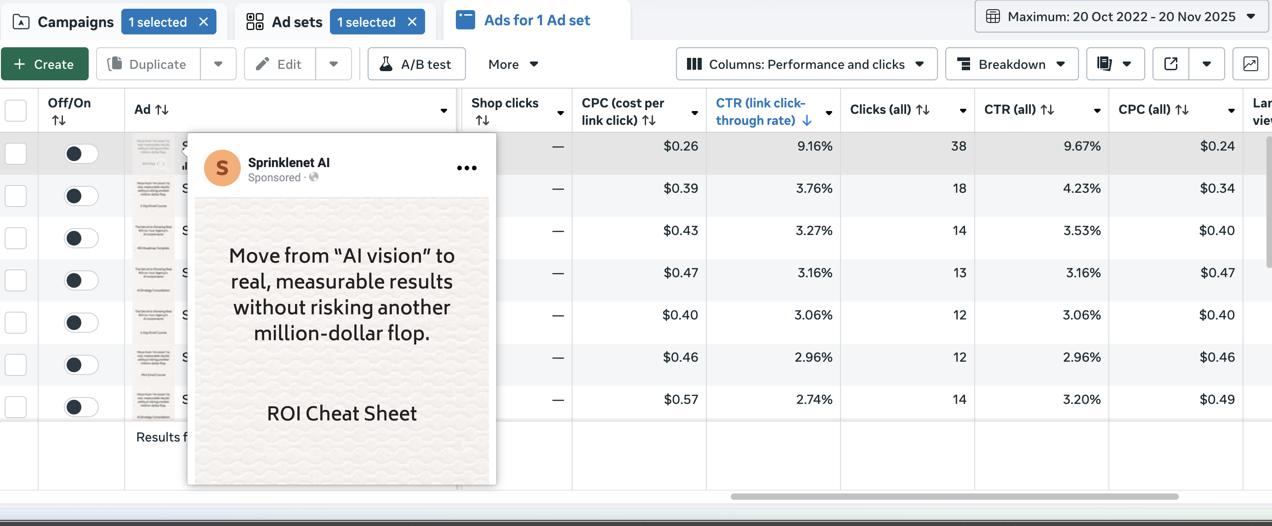This screenshot has width=1272, height=526.
Task: Open the More menu
Action: tap(512, 64)
